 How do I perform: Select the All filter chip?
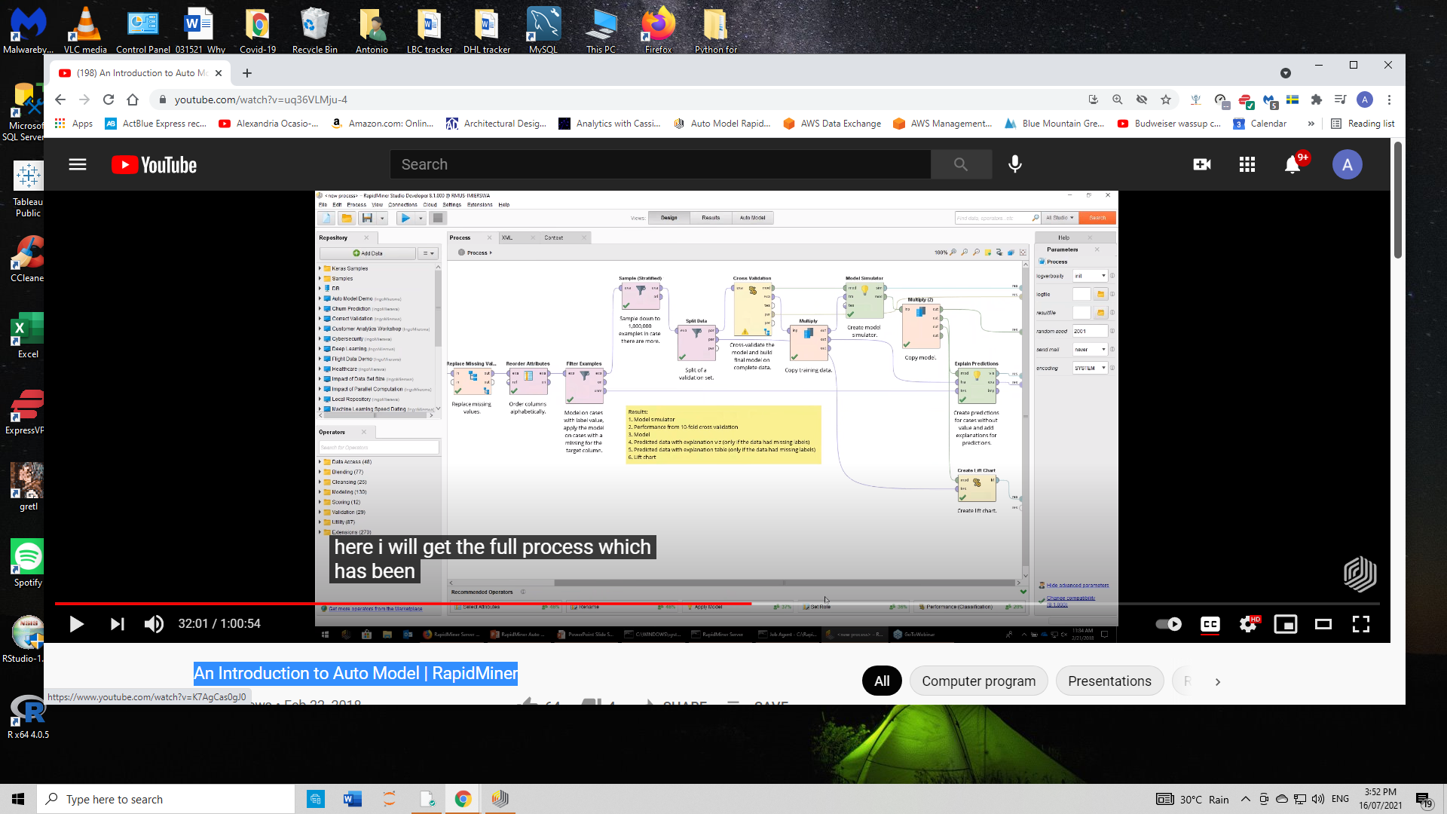coord(882,681)
